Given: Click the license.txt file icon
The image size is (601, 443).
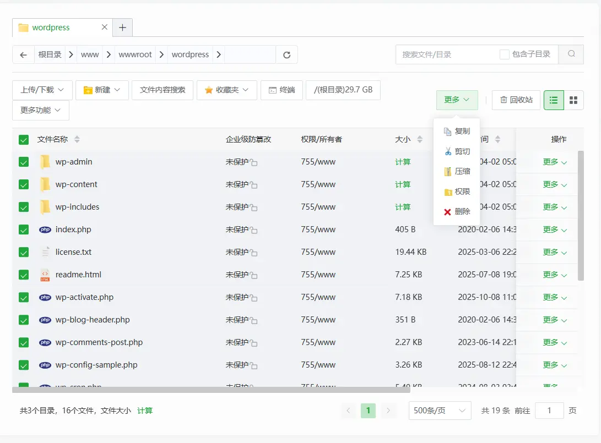Looking at the screenshot, I should (45, 252).
